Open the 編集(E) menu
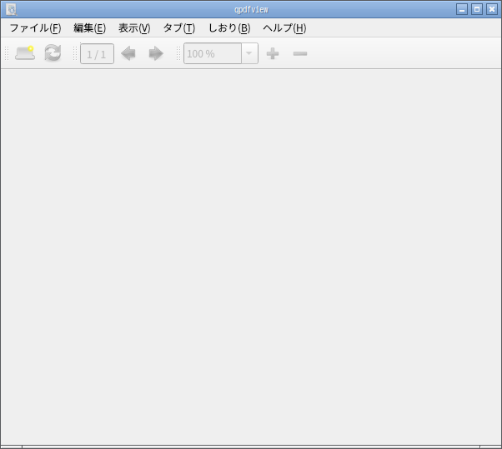502x449 pixels. pyautogui.click(x=90, y=28)
